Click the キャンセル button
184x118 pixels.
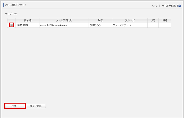tap(36, 106)
